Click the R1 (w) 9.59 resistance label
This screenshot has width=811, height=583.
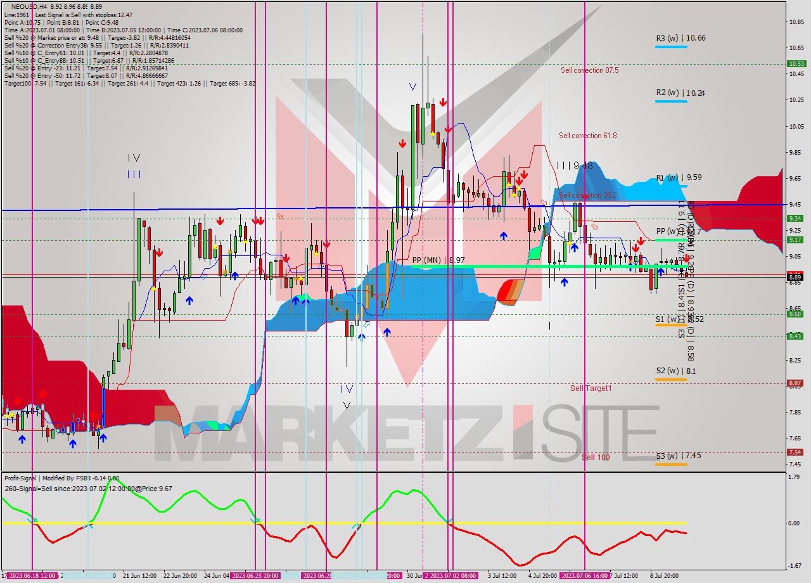[679, 177]
